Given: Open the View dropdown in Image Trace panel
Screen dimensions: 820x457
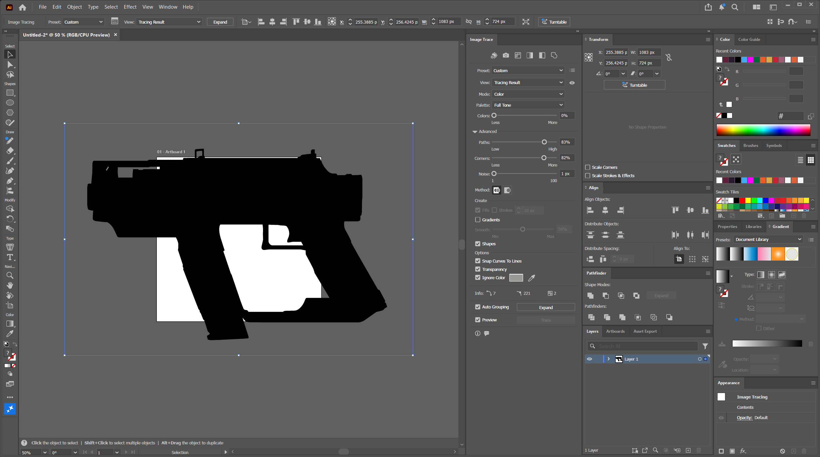Looking at the screenshot, I should [x=528, y=82].
